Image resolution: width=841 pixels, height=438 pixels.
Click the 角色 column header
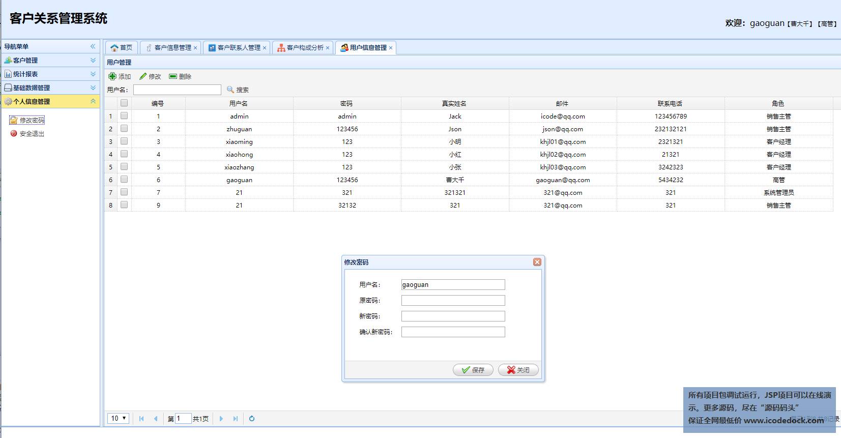[x=778, y=103]
